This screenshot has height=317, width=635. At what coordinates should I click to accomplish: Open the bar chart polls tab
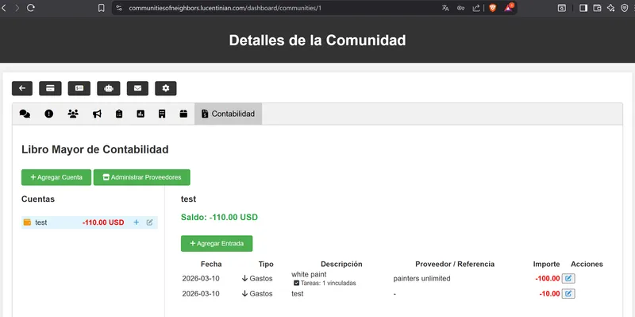tap(140, 114)
